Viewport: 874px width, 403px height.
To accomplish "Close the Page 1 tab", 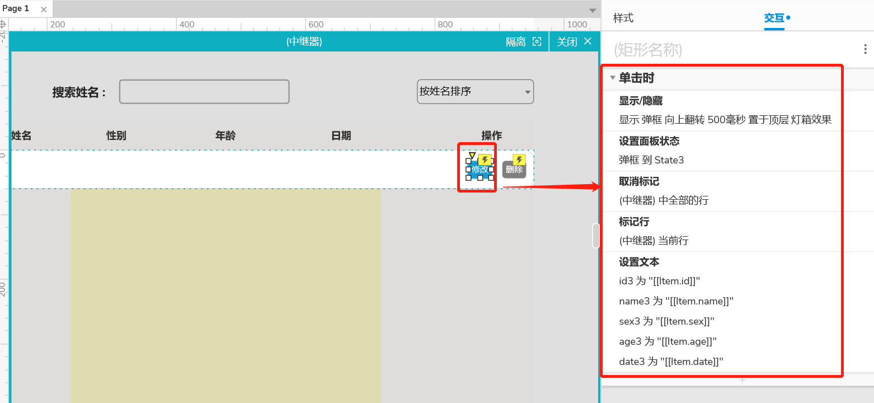I will [44, 9].
